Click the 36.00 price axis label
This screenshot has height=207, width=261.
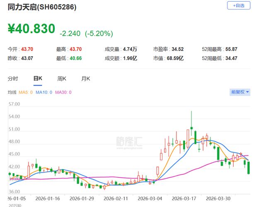pos(15,192)
